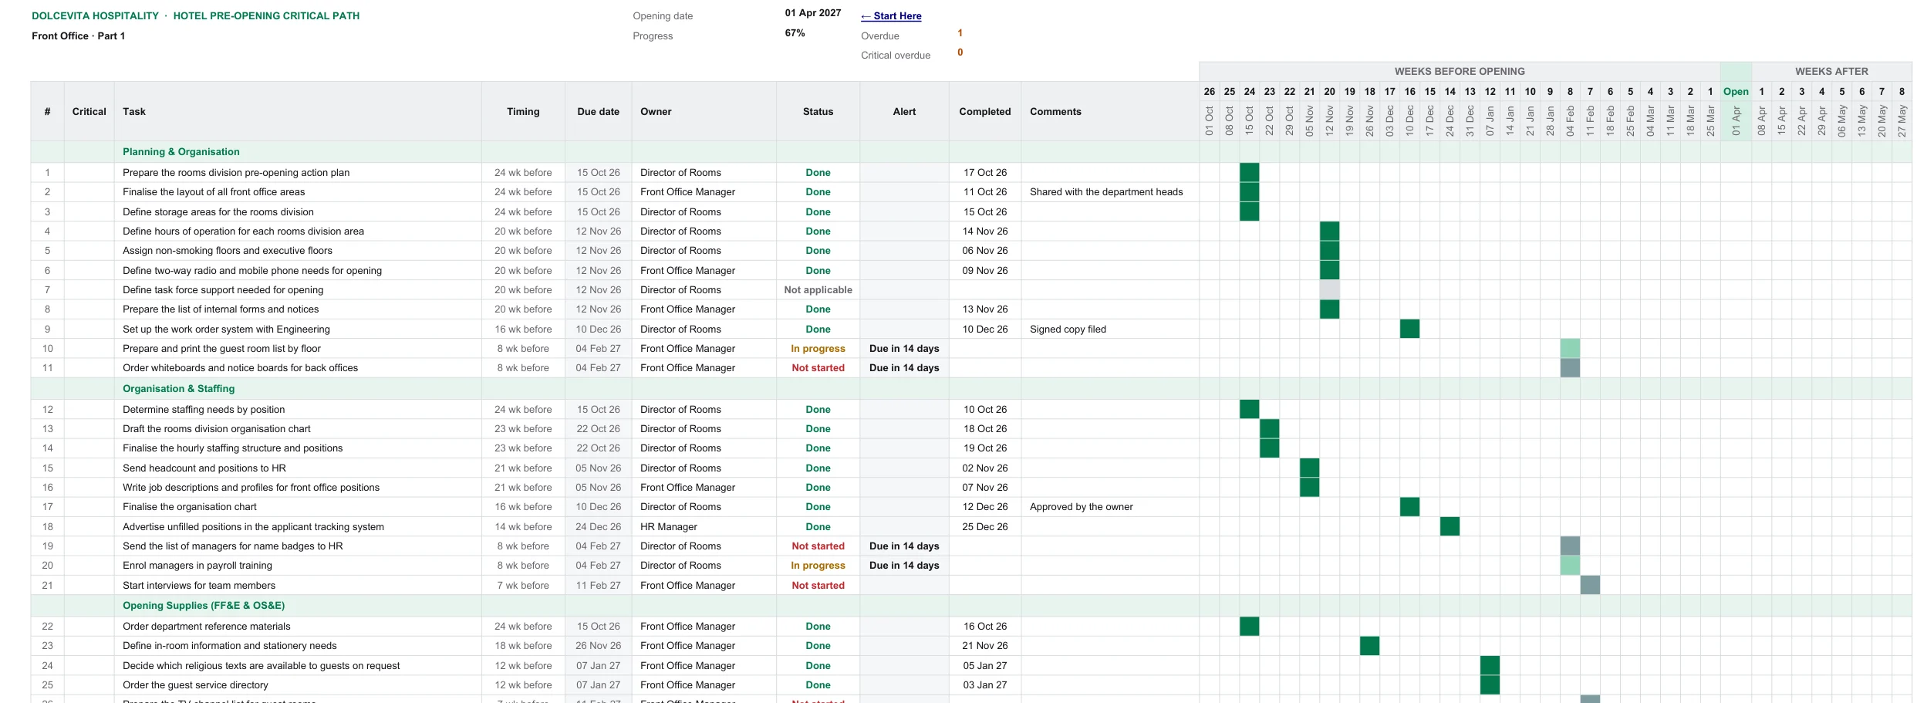
Task: Click the light green Gantt bar for task 10
Action: click(x=1570, y=349)
